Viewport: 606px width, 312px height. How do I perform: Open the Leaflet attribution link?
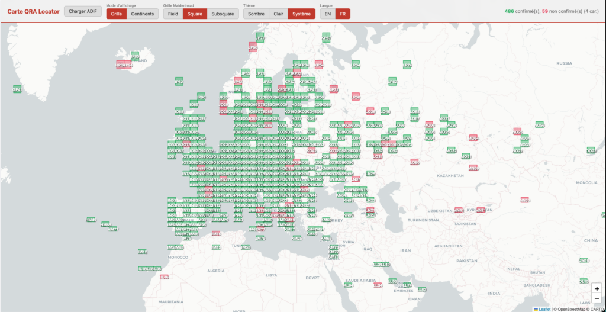[x=544, y=308]
